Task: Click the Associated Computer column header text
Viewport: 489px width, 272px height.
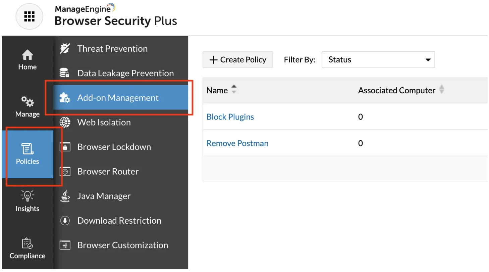Action: click(x=397, y=90)
